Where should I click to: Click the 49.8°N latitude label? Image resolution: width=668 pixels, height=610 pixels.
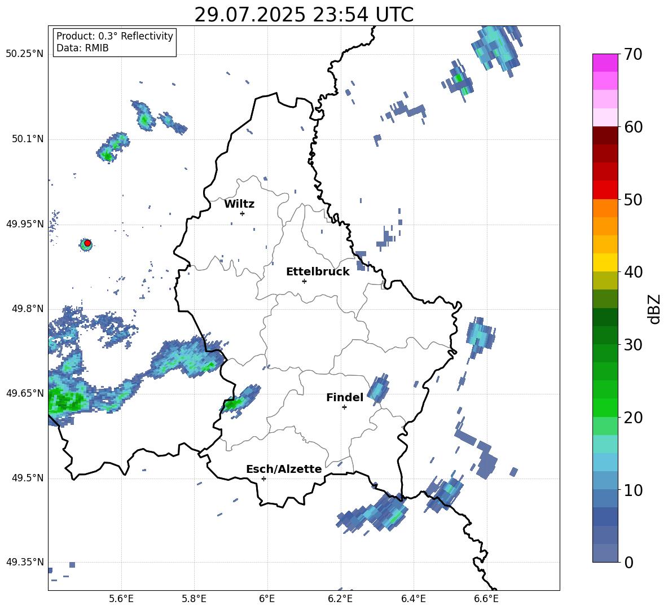(x=28, y=309)
